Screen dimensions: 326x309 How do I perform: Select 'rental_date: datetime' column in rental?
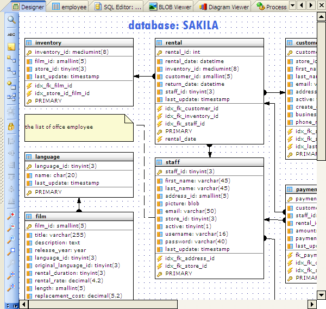pyautogui.click(x=195, y=61)
